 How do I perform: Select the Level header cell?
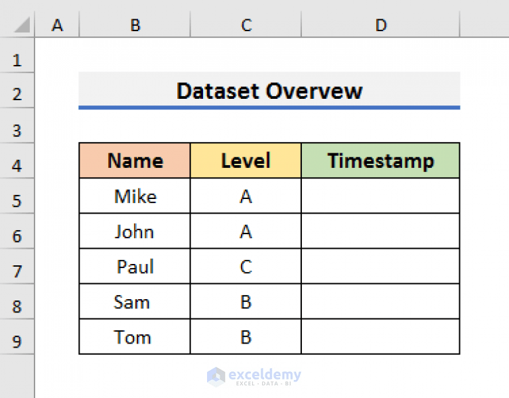pyautogui.click(x=246, y=161)
